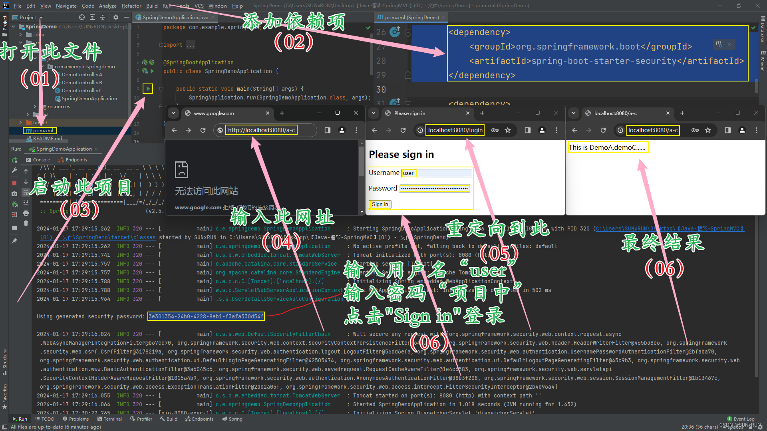This screenshot has height=431, width=767.
Task: Bookmark the Please sign in page with the star
Action: coord(508,130)
